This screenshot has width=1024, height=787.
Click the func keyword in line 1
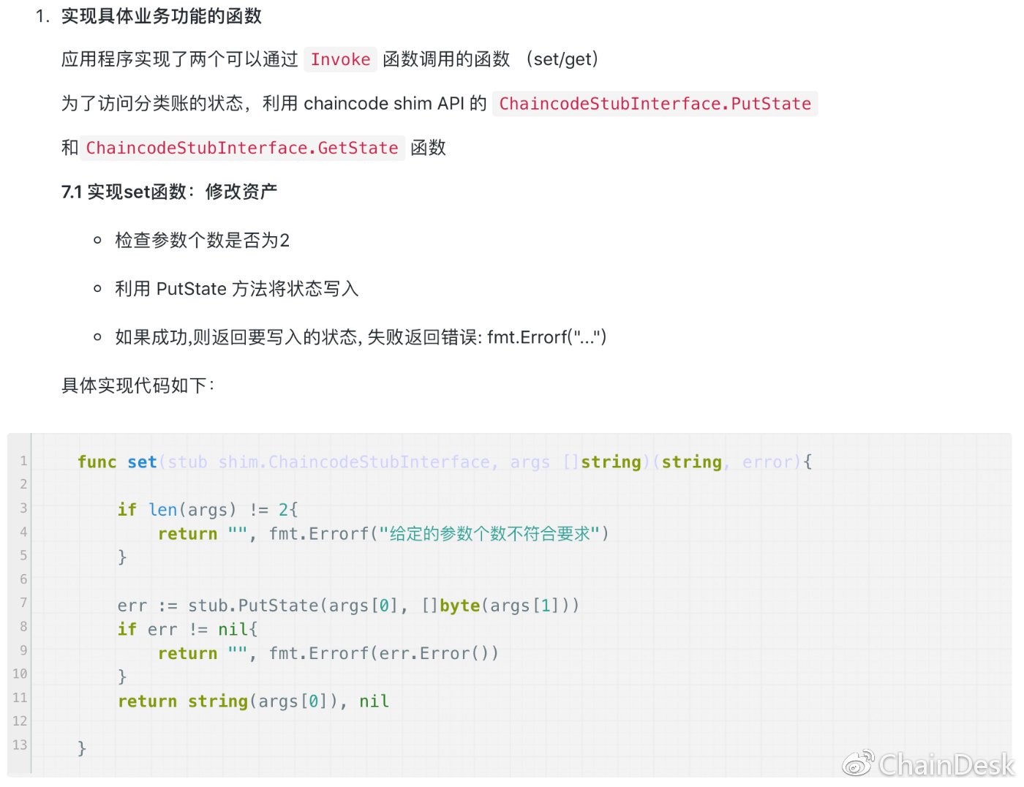click(97, 462)
